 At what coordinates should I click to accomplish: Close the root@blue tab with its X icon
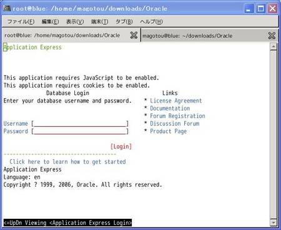pos(134,35)
